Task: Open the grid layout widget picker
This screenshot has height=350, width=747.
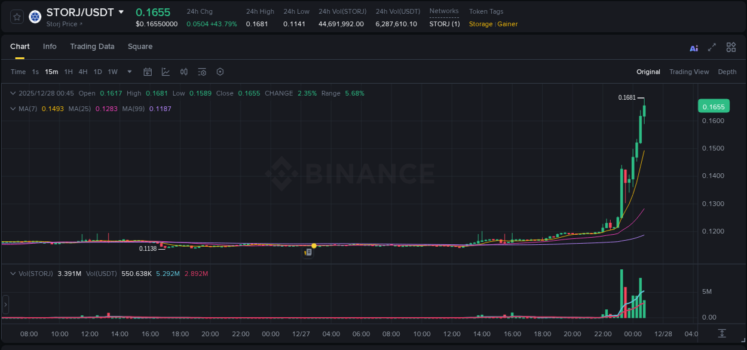Action: 731,47
